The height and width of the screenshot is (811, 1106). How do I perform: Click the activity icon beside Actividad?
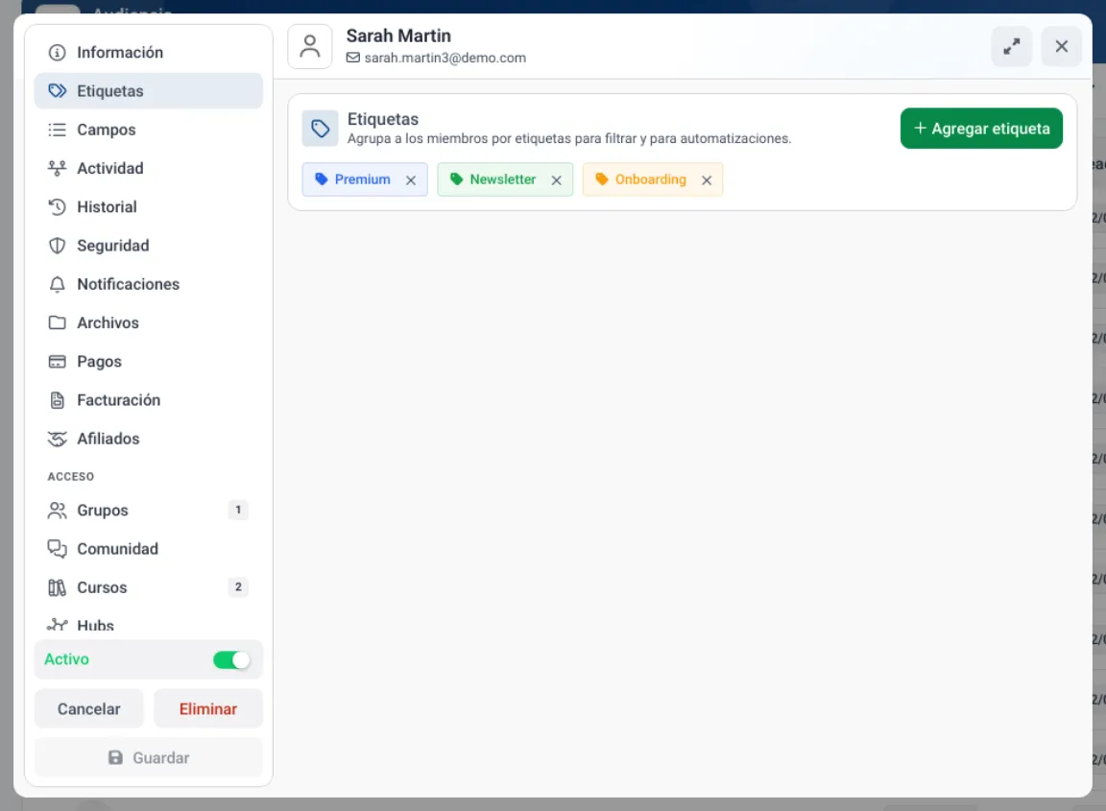tap(58, 169)
